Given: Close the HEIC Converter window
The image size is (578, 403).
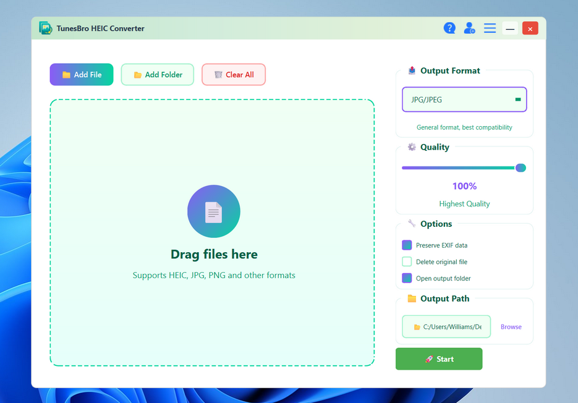Looking at the screenshot, I should 530,28.
